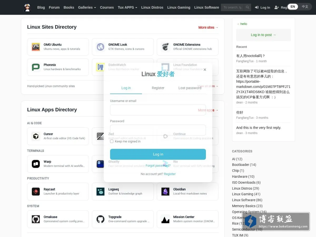Click Register link below No account yet

click(170, 174)
